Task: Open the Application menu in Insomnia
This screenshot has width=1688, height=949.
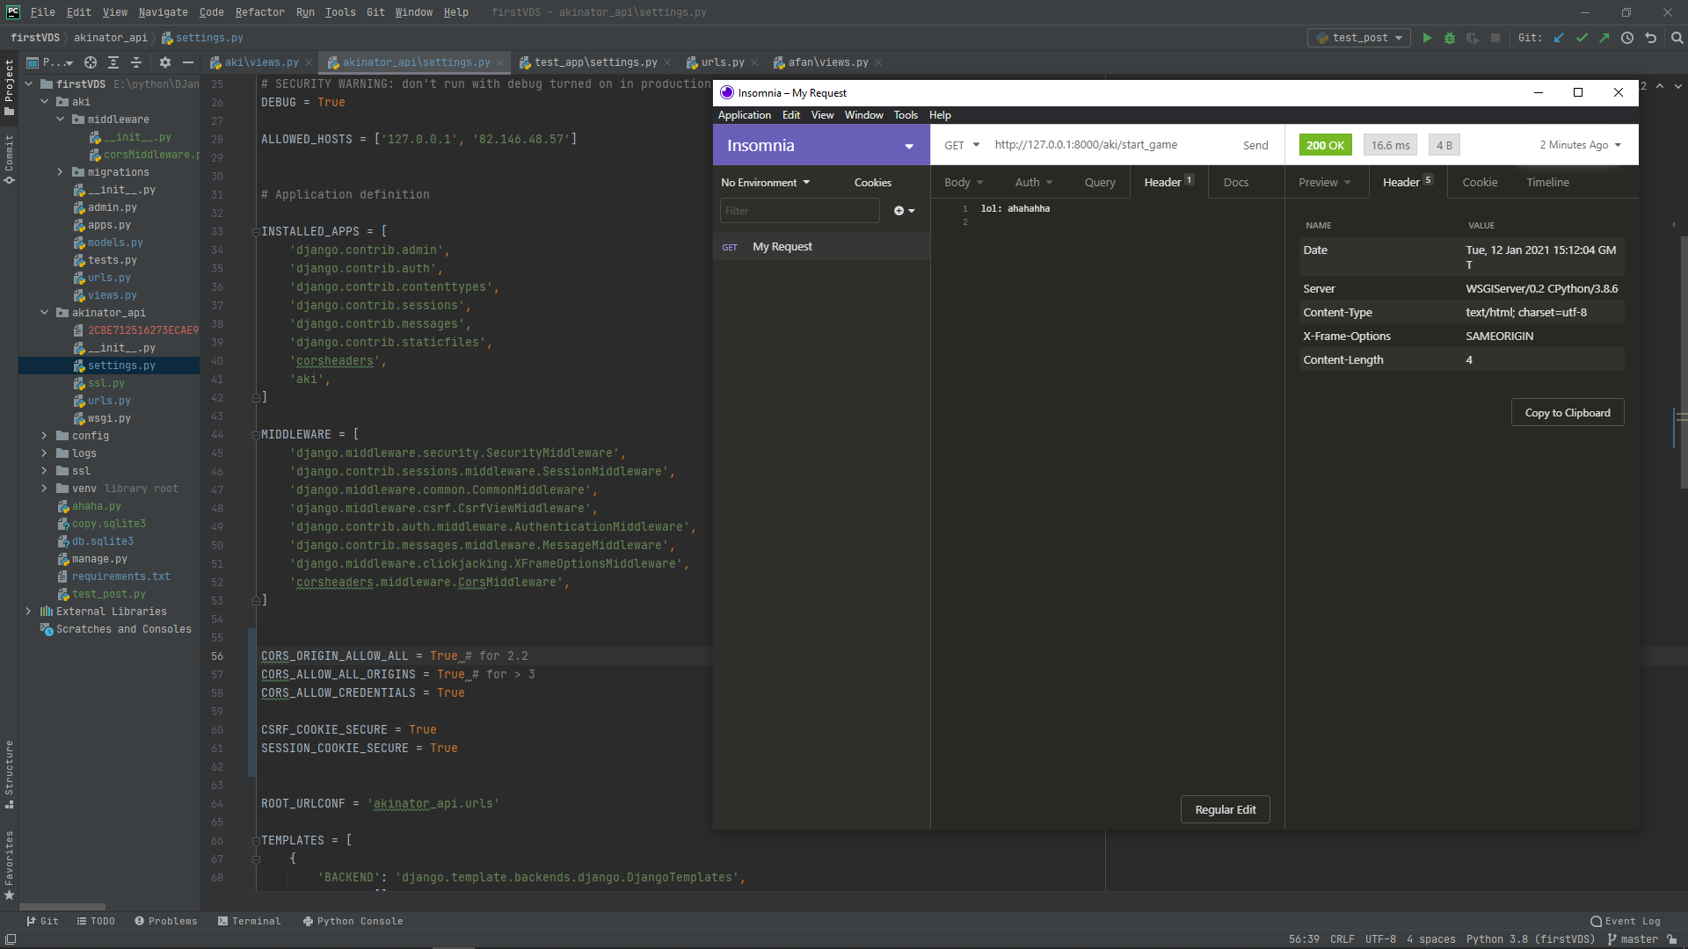Action: (744, 115)
